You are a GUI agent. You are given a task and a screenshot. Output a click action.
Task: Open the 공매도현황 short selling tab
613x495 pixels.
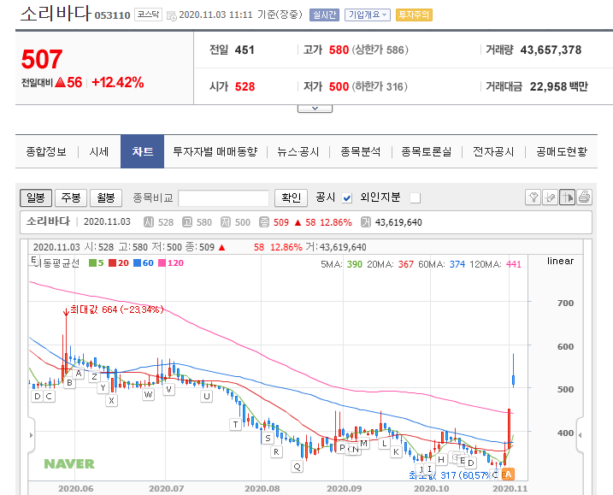(x=562, y=151)
